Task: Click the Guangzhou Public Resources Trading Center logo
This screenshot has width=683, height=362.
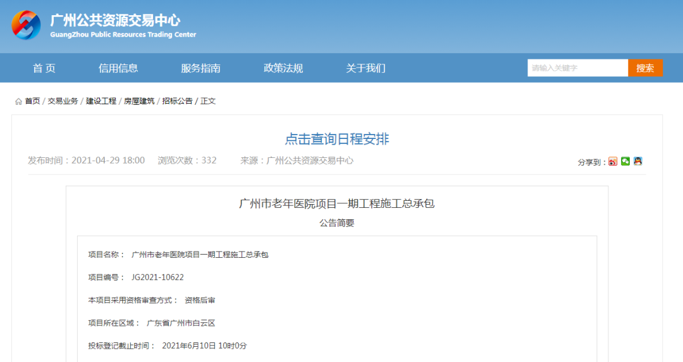Action: (26, 25)
